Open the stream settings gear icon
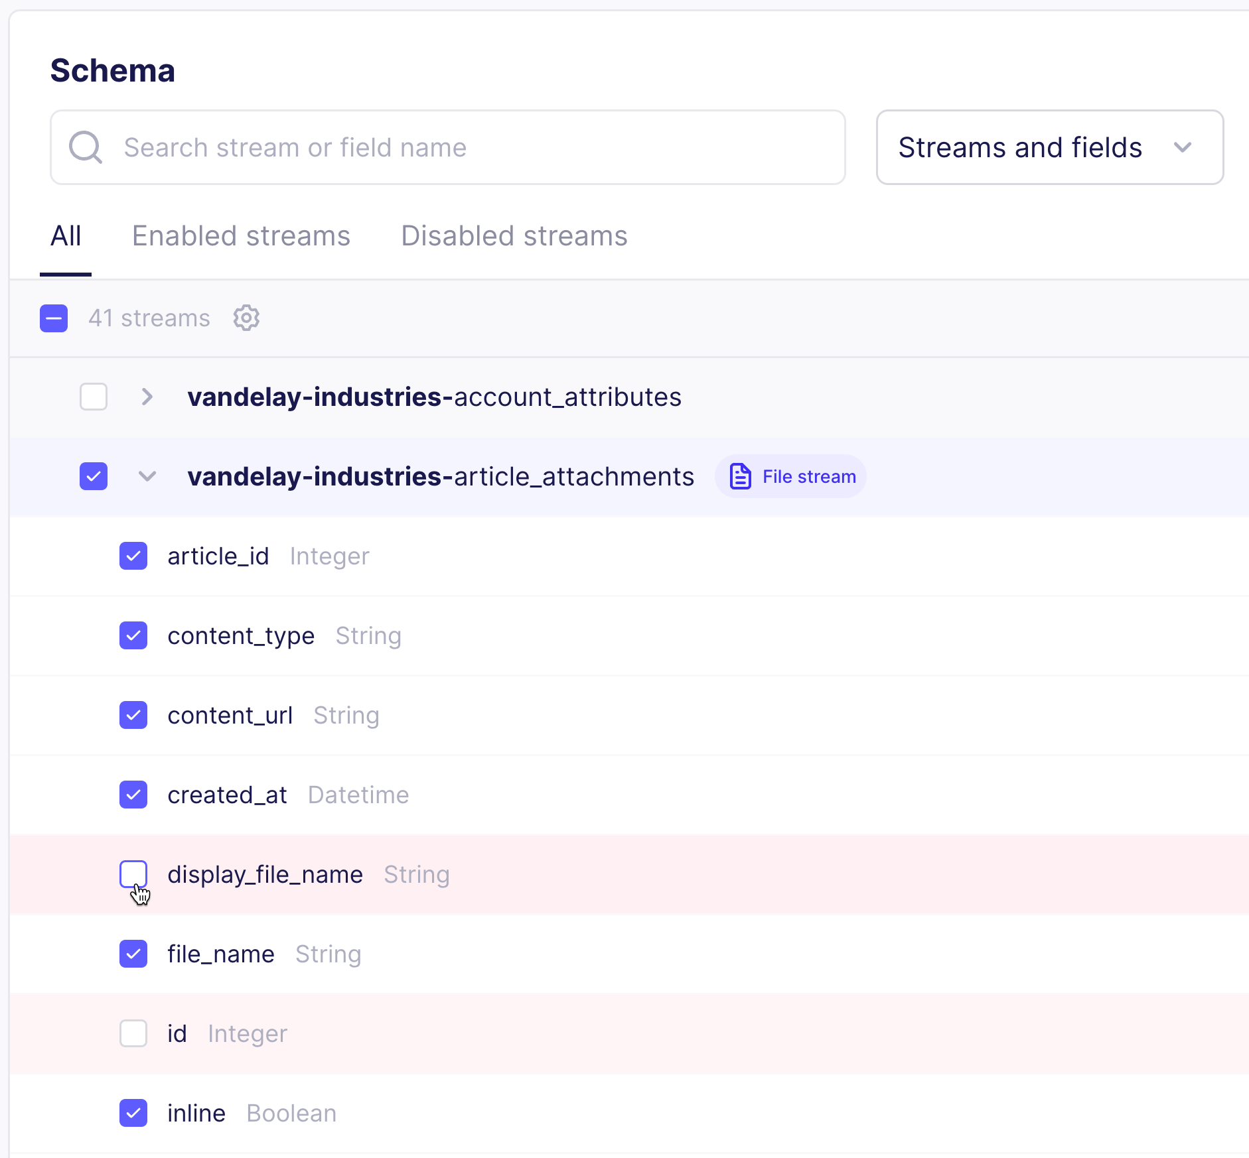This screenshot has height=1158, width=1249. click(246, 318)
